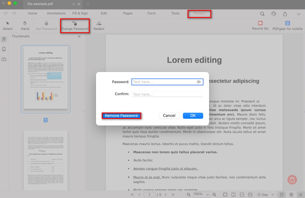Go to the previous page
This screenshot has height=198, width=305.
139,194
